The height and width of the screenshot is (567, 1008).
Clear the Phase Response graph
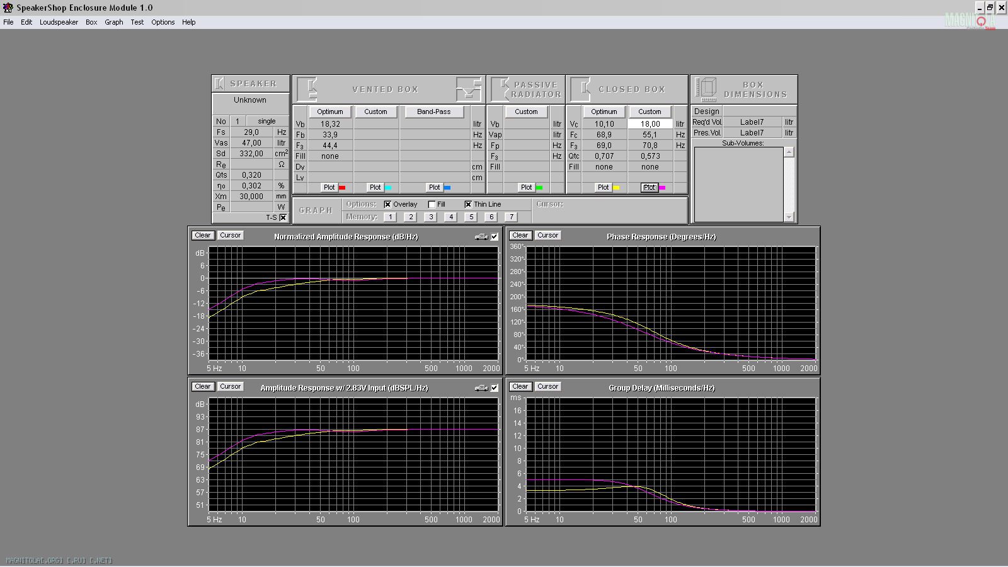520,235
